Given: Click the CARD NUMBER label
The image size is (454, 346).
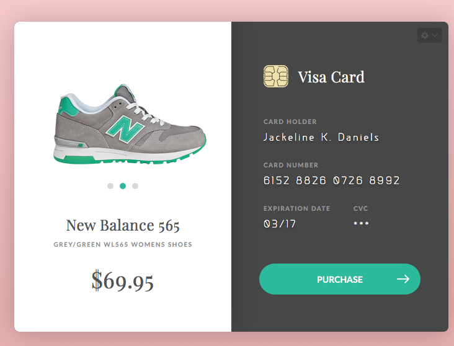Looking at the screenshot, I should (x=291, y=165).
